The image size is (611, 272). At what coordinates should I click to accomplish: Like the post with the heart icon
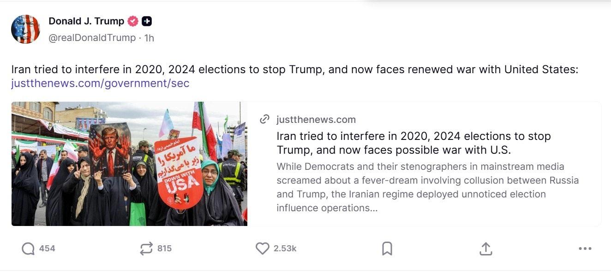(262, 249)
